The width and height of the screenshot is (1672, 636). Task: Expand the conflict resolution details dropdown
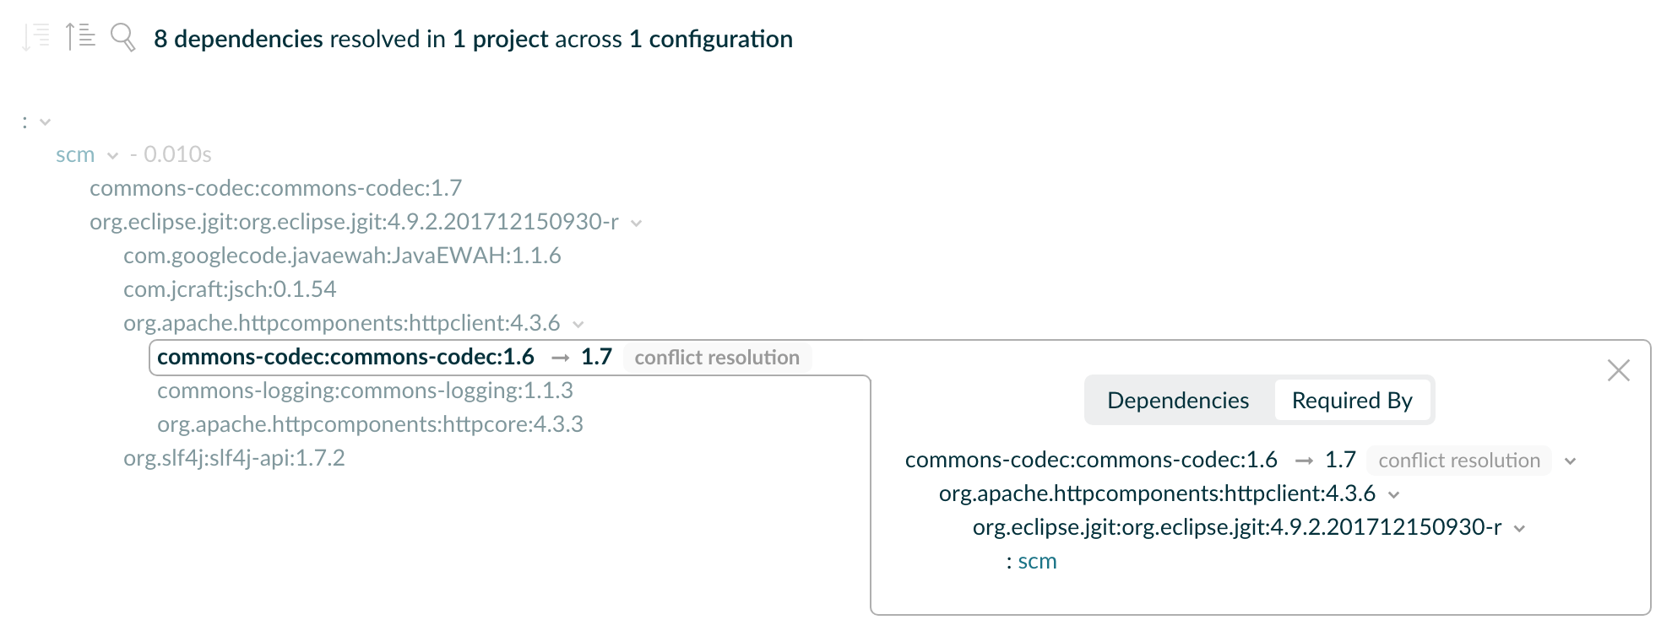(x=1572, y=461)
